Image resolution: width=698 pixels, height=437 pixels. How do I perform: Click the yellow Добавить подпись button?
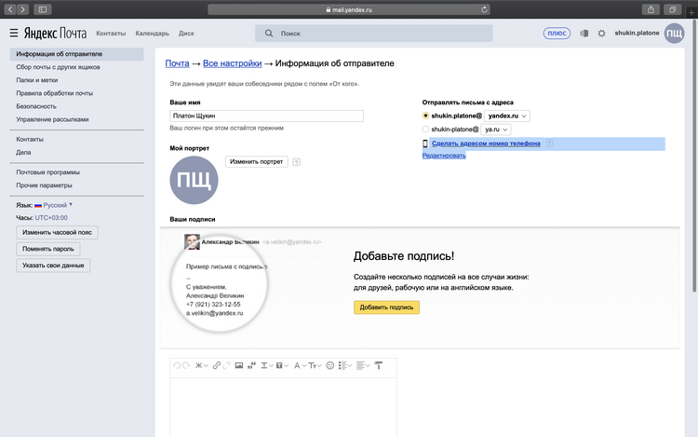[386, 307]
